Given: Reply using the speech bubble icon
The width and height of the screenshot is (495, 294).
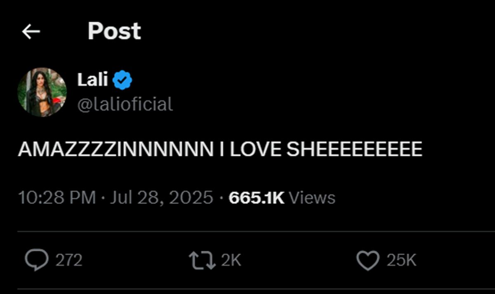Looking at the screenshot, I should 37,260.
